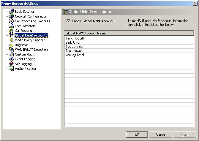
Task: Select Global iNet Accounts tree entry
Action: (31, 35)
